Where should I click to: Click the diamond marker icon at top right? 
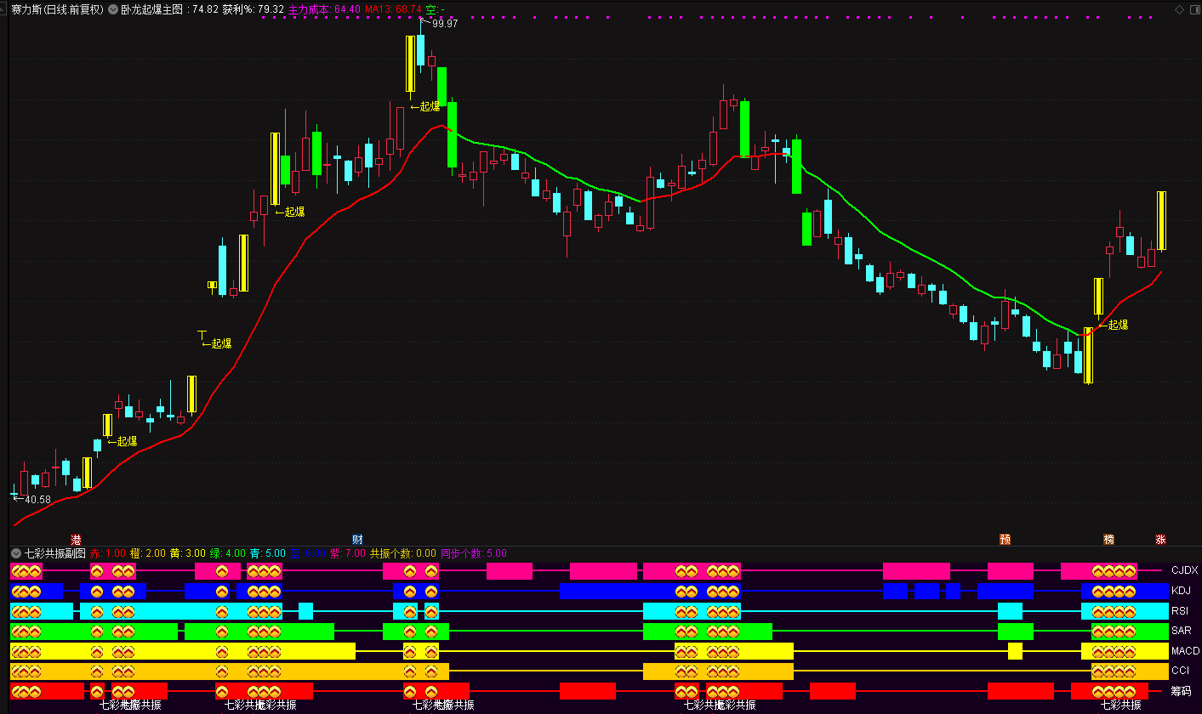pyautogui.click(x=1179, y=9)
